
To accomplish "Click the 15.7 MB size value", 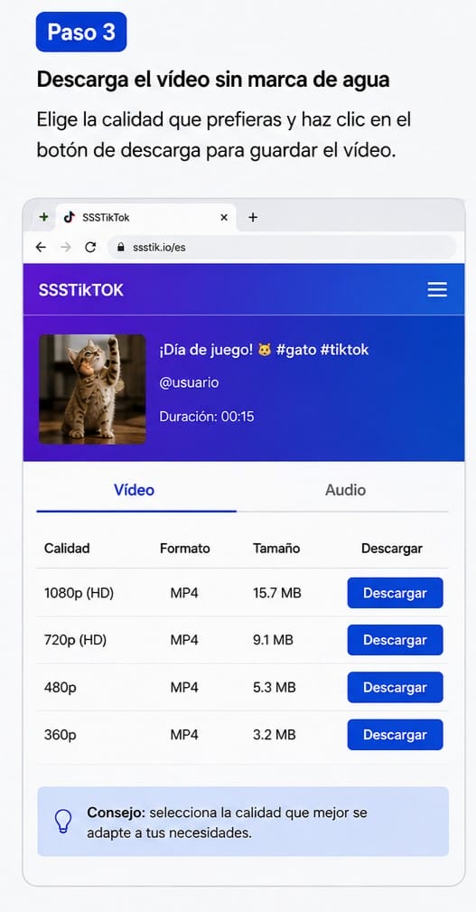I will pyautogui.click(x=277, y=593).
